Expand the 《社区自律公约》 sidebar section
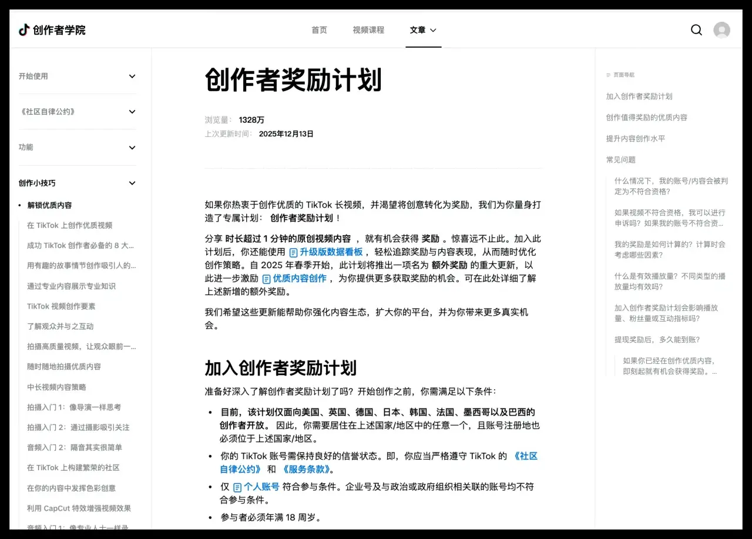The image size is (752, 539). [132, 112]
